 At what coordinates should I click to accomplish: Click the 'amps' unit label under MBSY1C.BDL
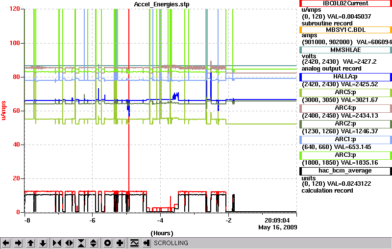[309, 35]
